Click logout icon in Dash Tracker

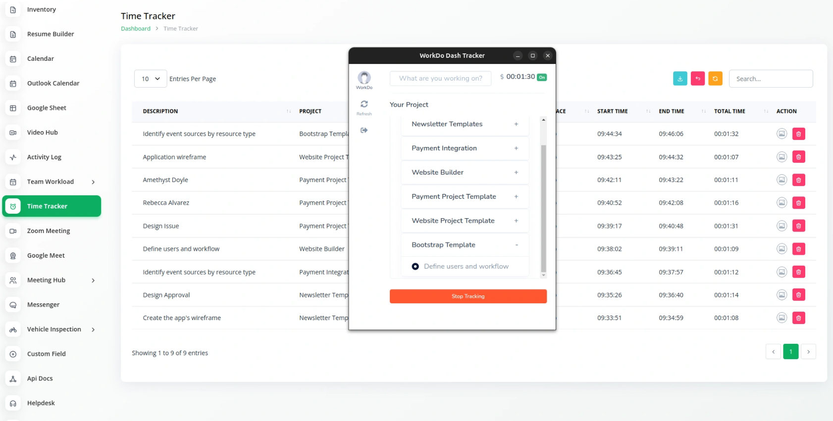[x=364, y=130]
